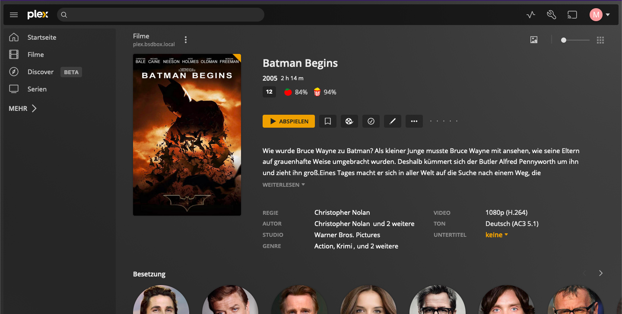The width and height of the screenshot is (622, 314).
Task: Open more actions ellipsis button
Action: tap(414, 121)
